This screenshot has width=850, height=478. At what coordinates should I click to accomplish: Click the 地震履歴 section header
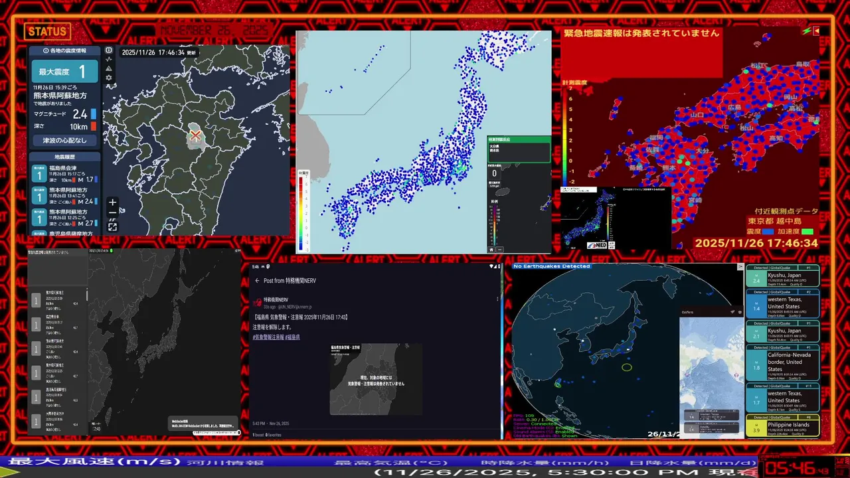(x=65, y=157)
